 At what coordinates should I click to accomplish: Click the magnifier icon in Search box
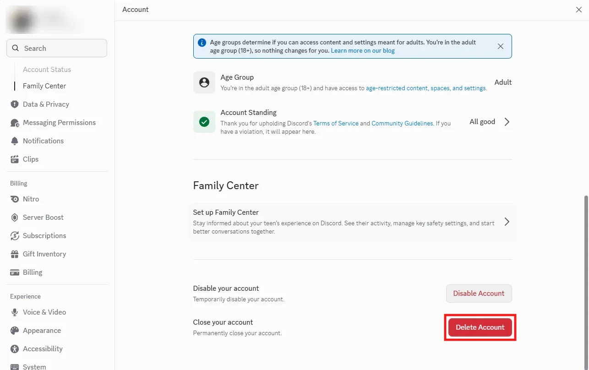(x=16, y=48)
